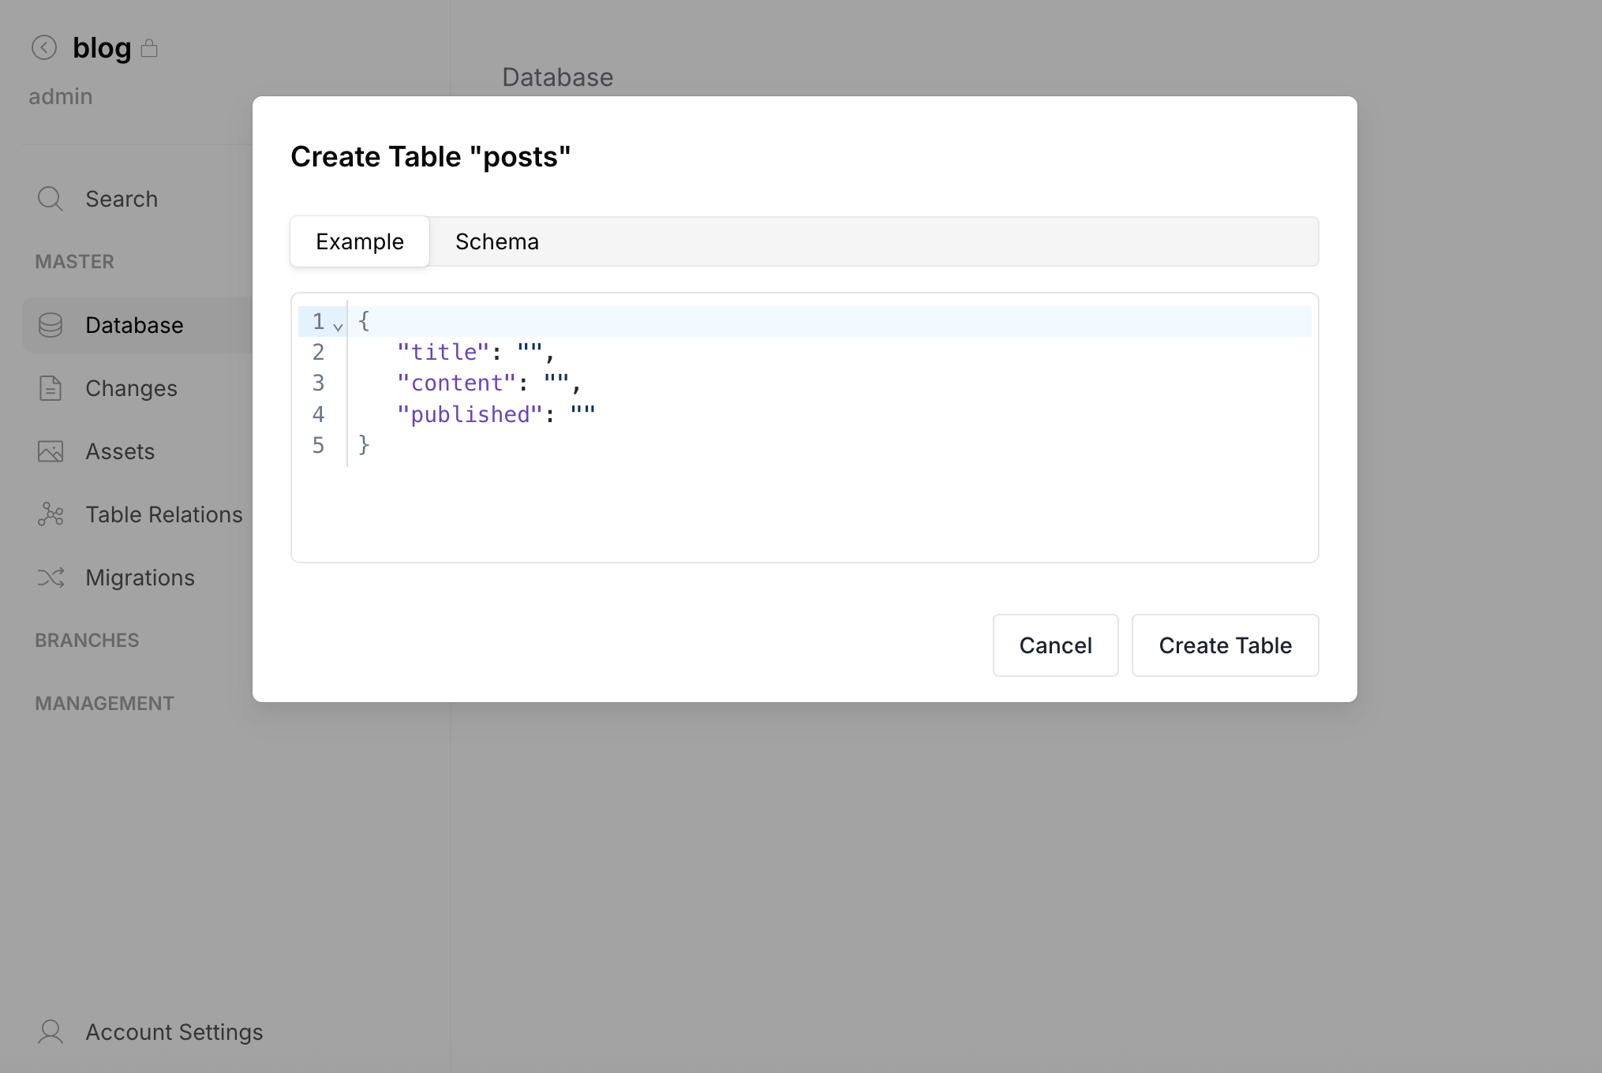Expand the BRANCHES section
Viewport: 1602px width, 1073px height.
point(87,640)
